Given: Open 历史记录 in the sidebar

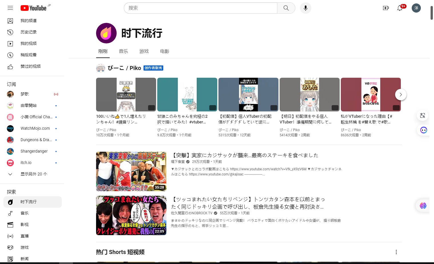Looking at the screenshot, I should point(29,32).
